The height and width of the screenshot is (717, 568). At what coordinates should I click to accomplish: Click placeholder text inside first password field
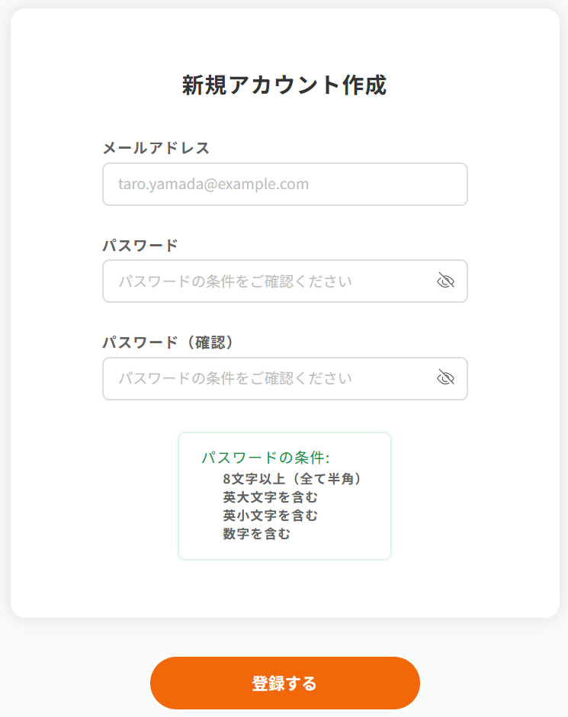[x=236, y=281]
